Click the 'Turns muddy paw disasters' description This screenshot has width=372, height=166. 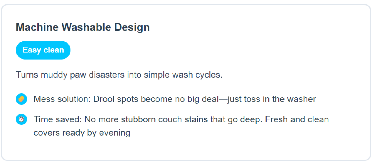pyautogui.click(x=119, y=75)
